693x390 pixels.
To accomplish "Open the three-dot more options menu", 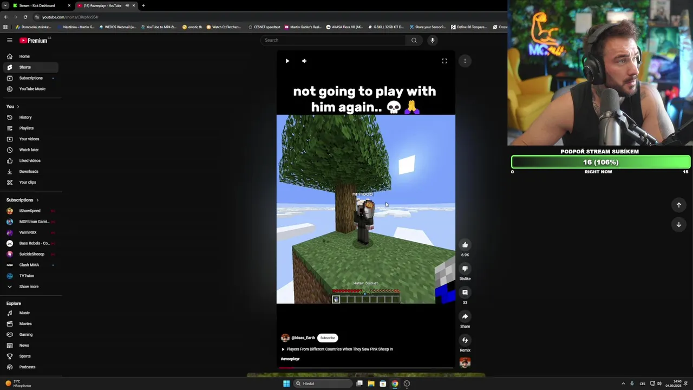I will 465,61.
